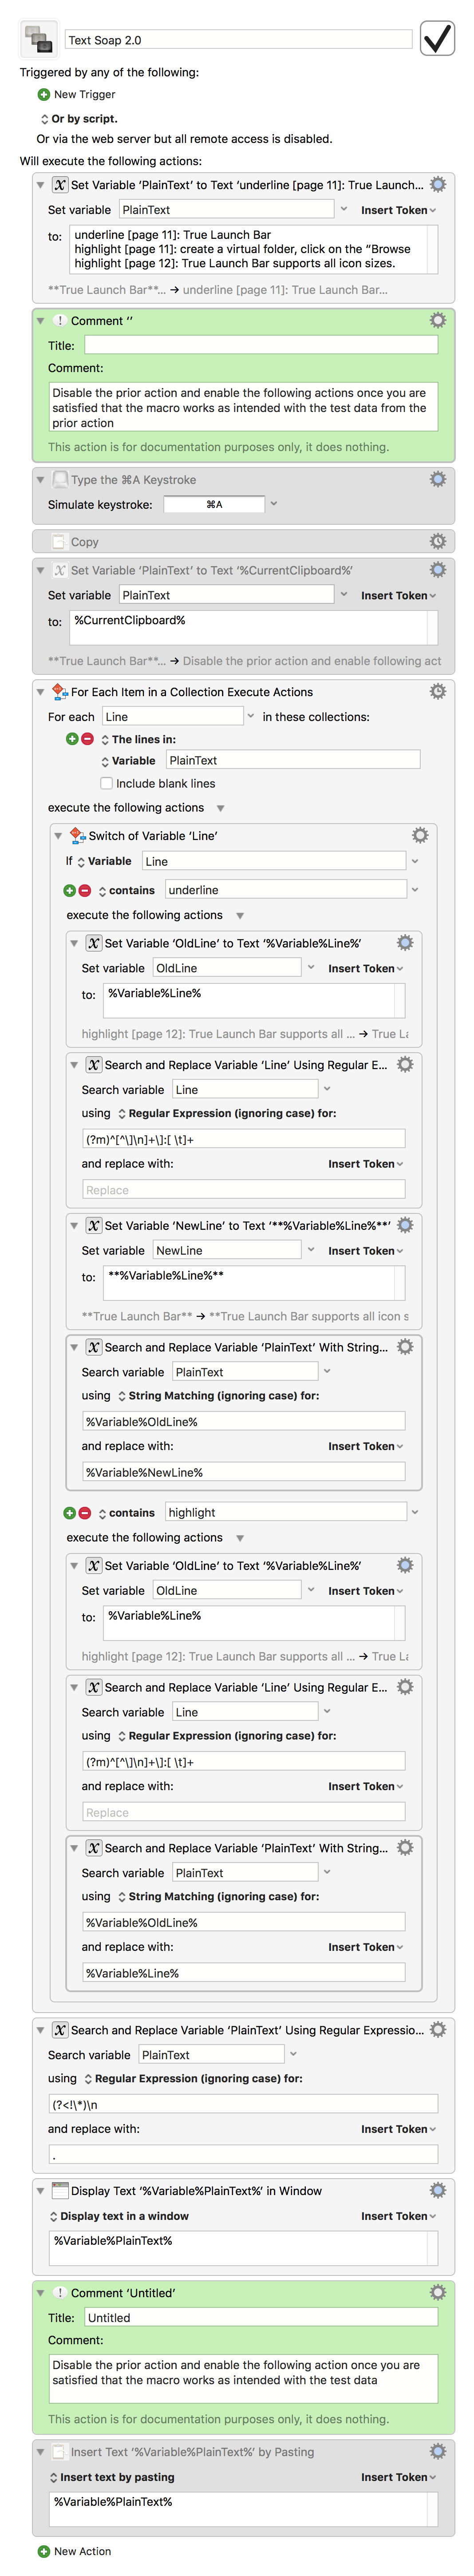Open gear menu for Type ⌘A Keystroke action

[x=437, y=479]
